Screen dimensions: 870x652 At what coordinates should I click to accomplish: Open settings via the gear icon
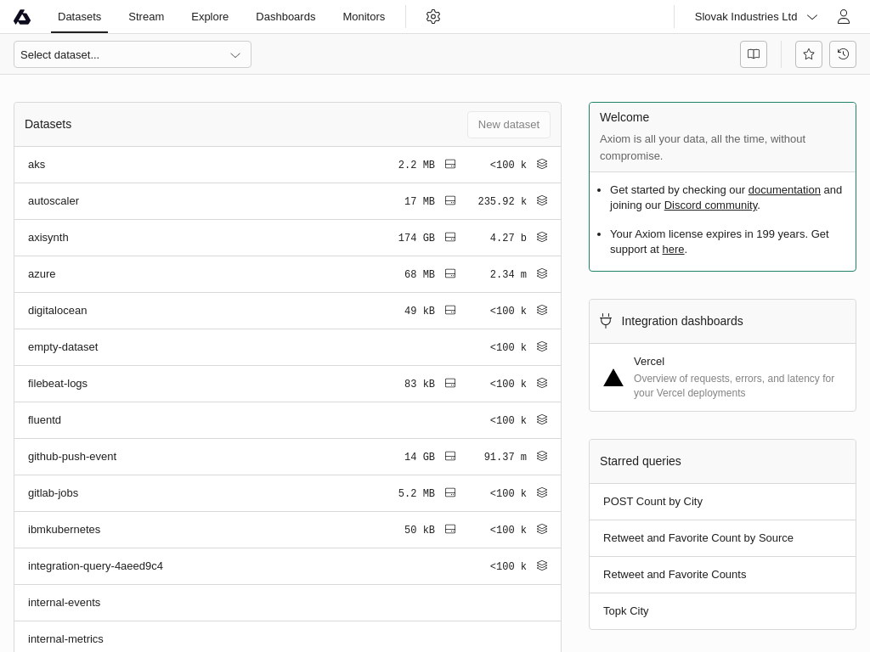click(433, 17)
